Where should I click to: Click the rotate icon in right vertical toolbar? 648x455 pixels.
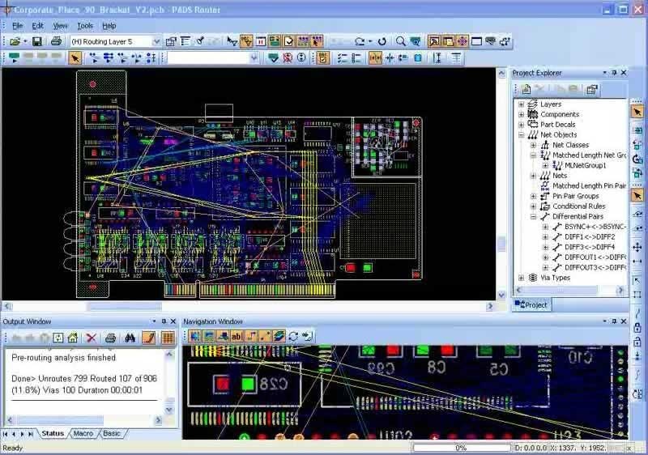coord(637,159)
